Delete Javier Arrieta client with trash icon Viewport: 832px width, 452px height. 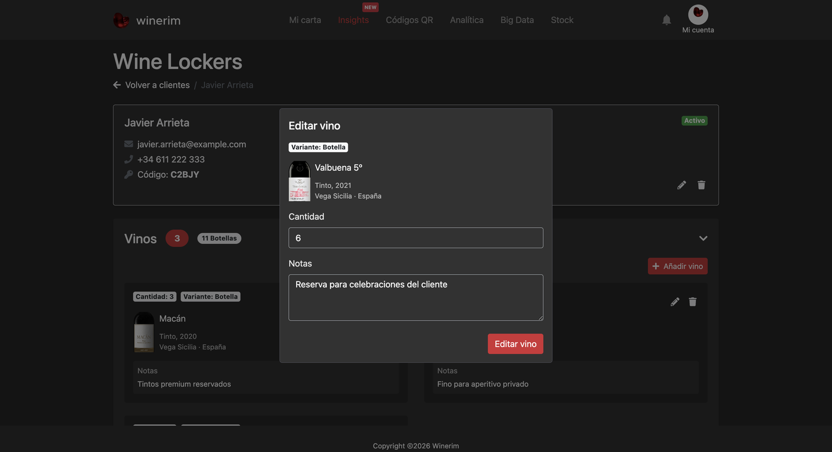[x=702, y=185]
